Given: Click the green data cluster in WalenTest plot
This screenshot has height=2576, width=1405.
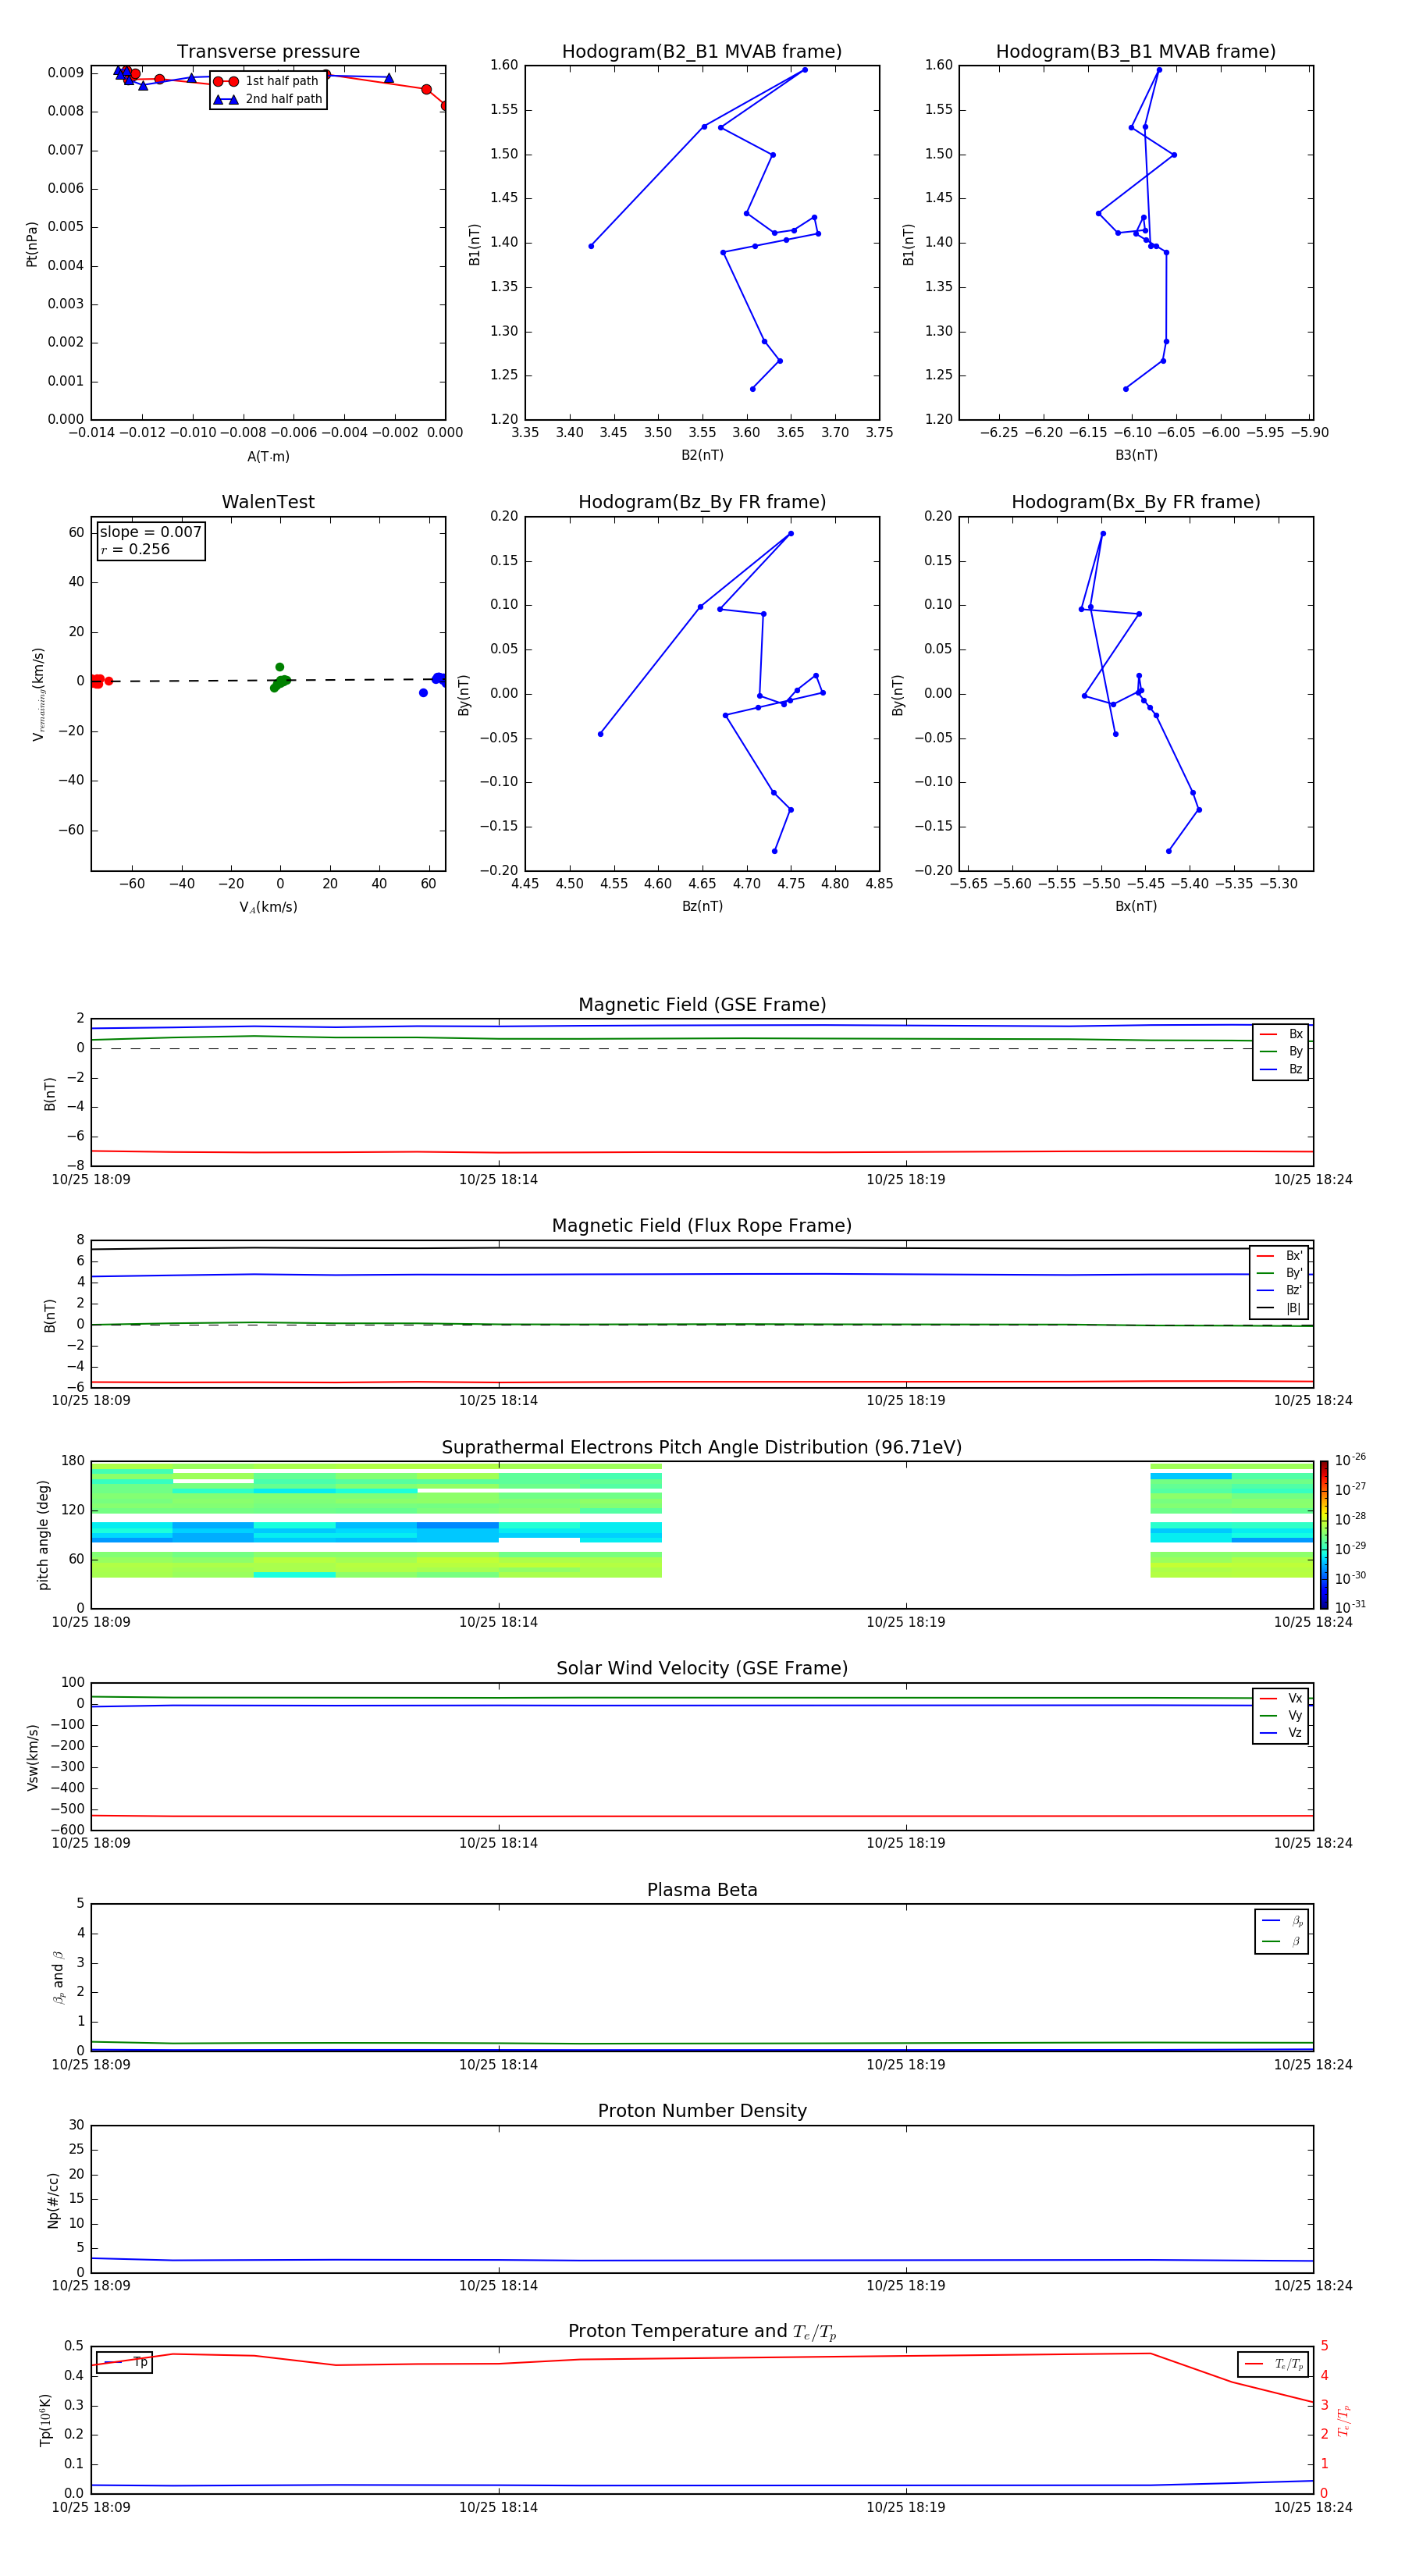Looking at the screenshot, I should point(280,681).
